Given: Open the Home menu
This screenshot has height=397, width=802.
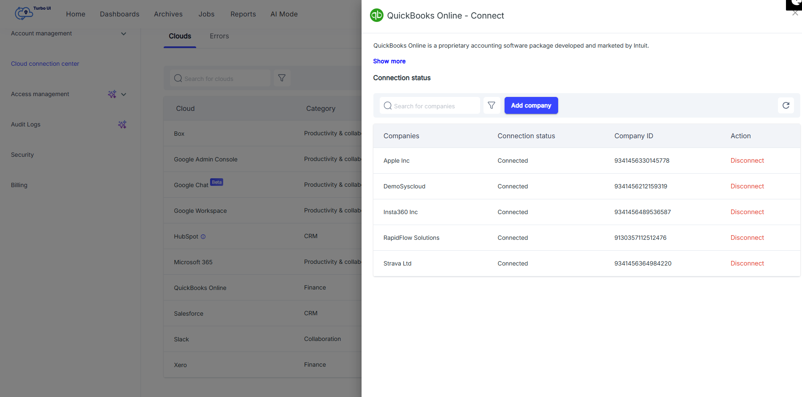Looking at the screenshot, I should click(x=76, y=14).
